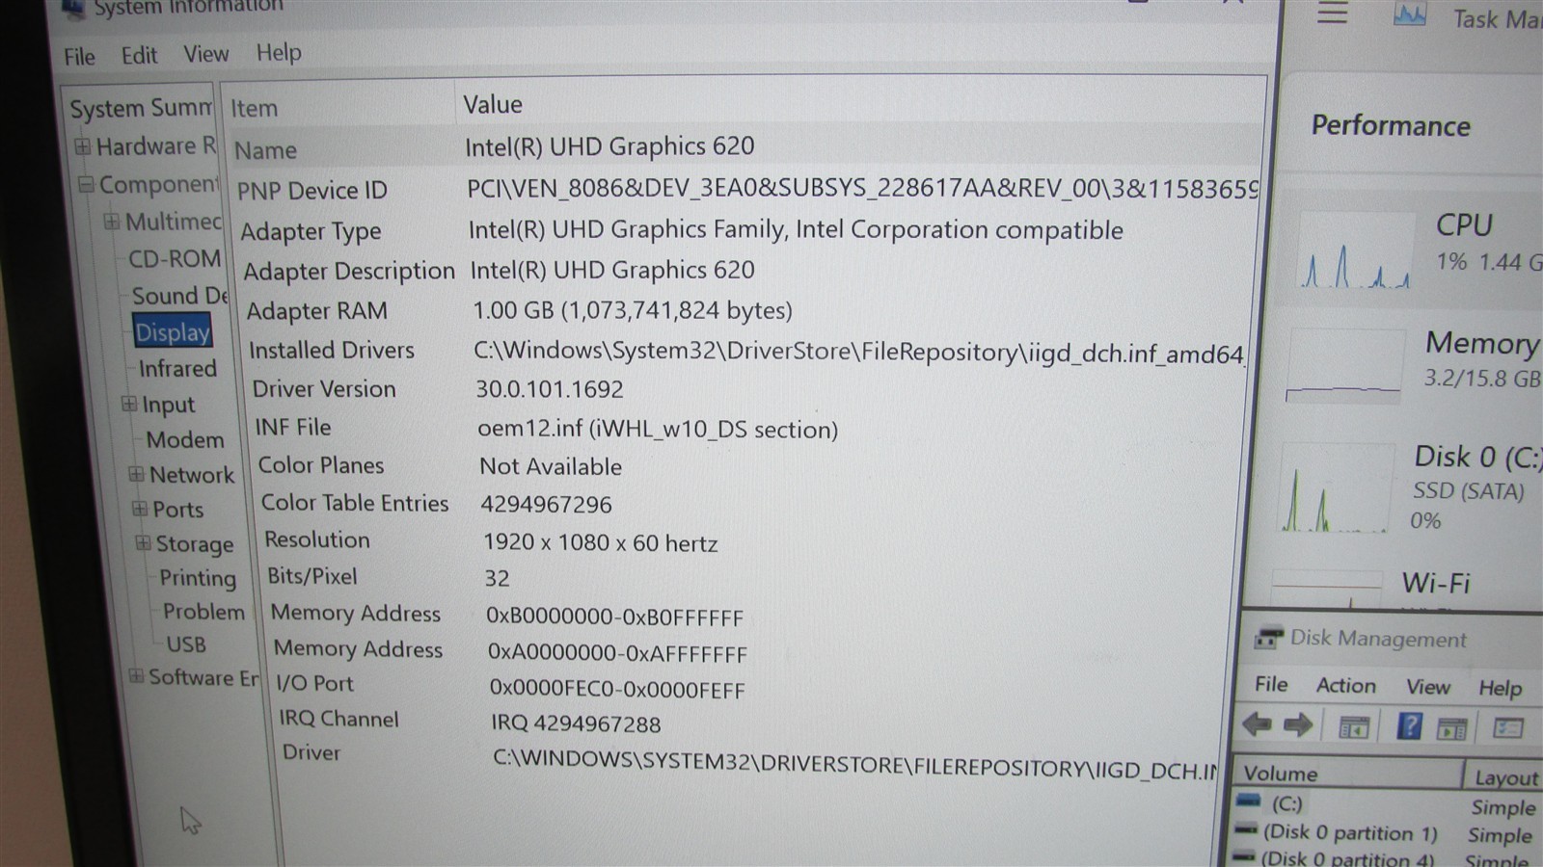The height and width of the screenshot is (867, 1543).
Task: Select the Name row Intel(R) UHD Graphics 620
Action: [745, 147]
